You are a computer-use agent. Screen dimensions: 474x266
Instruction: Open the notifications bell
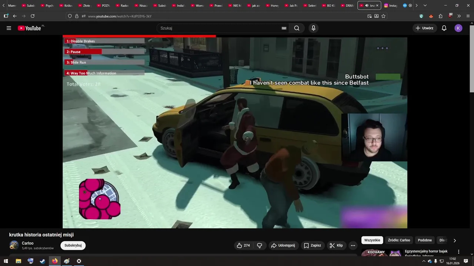444,28
